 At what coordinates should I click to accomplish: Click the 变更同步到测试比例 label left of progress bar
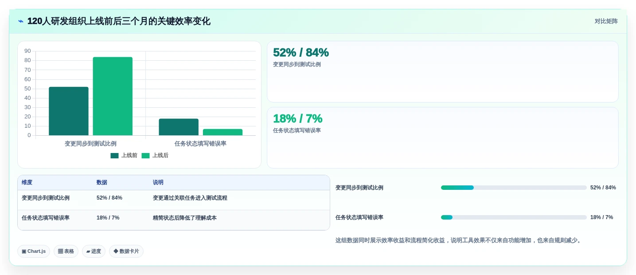click(x=359, y=188)
